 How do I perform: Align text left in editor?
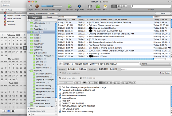[101, 83]
